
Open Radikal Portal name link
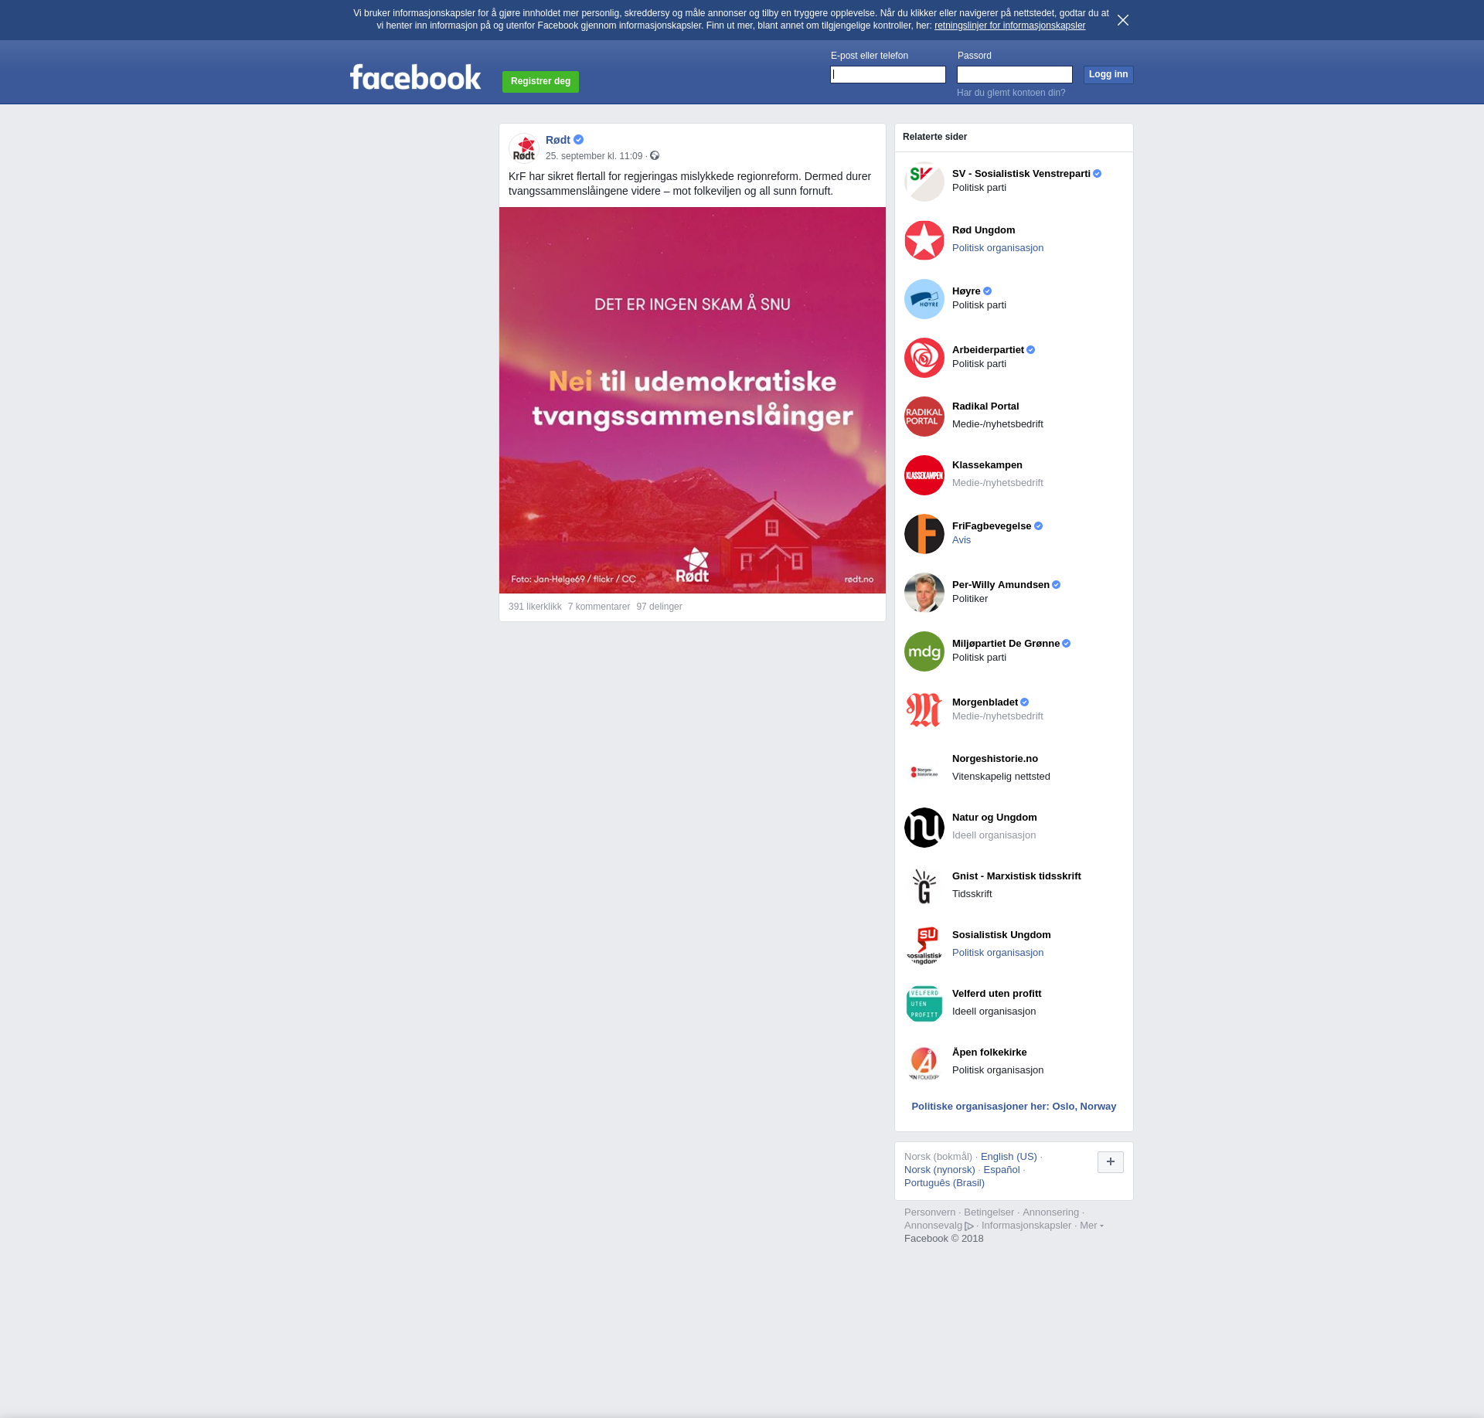coord(985,406)
